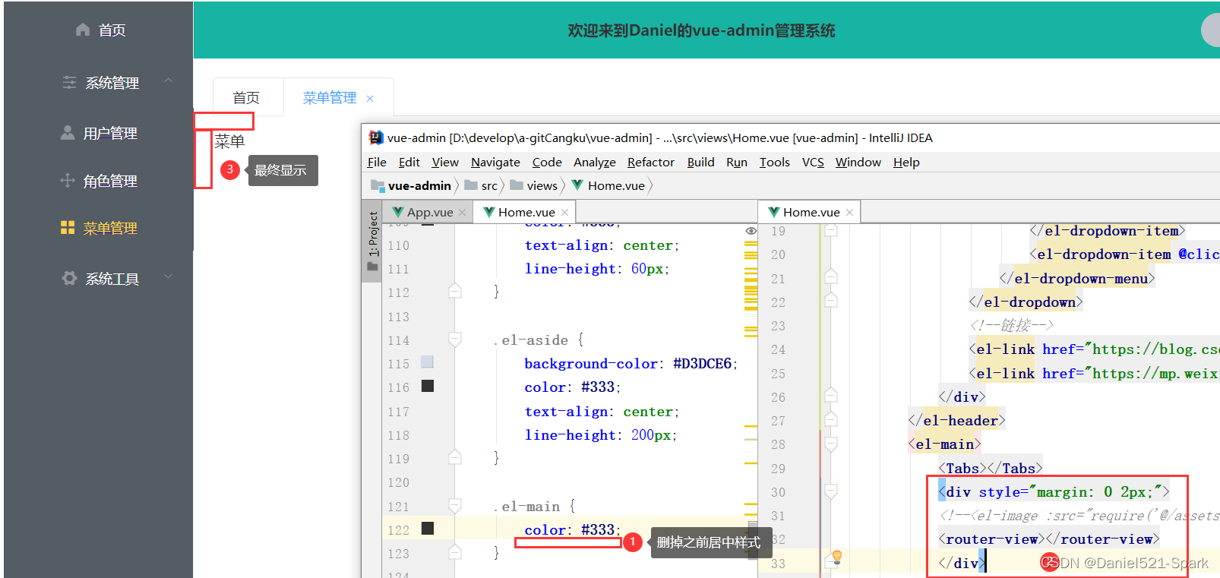The height and width of the screenshot is (578, 1220).
Task: Click the 系统管理 sliders icon
Action: [x=69, y=82]
